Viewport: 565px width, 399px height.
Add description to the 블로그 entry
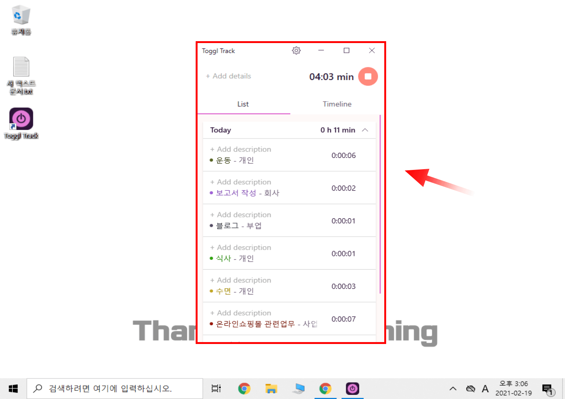pos(241,214)
